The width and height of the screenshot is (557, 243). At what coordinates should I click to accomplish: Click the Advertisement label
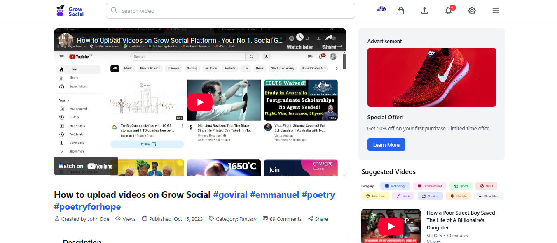click(x=384, y=41)
